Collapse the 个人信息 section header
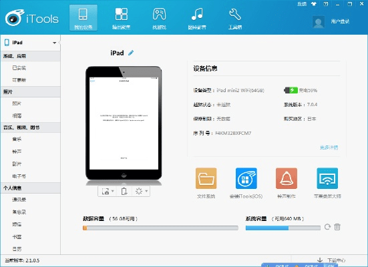The image size is (368, 267). click(x=30, y=188)
